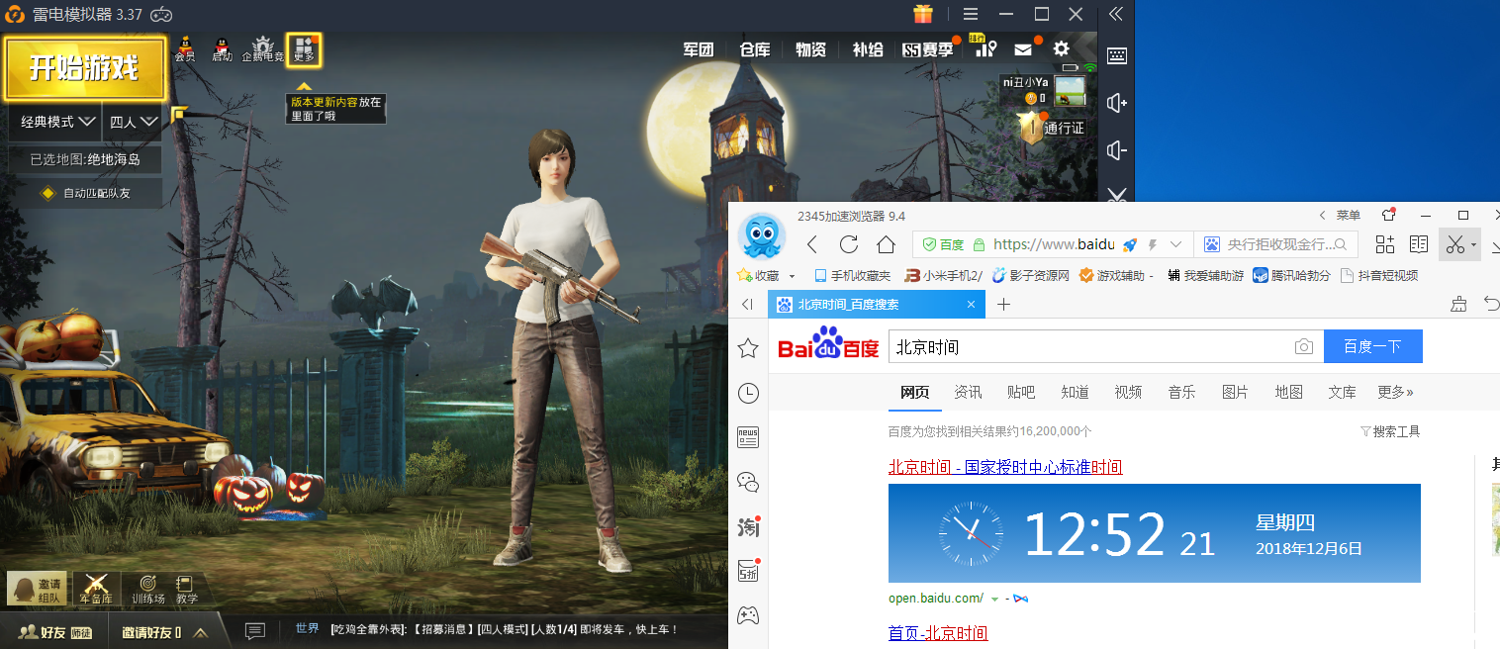The height and width of the screenshot is (649, 1500).
Task: Collapse the emulator side toolbar double-arrow
Action: 1116,14
